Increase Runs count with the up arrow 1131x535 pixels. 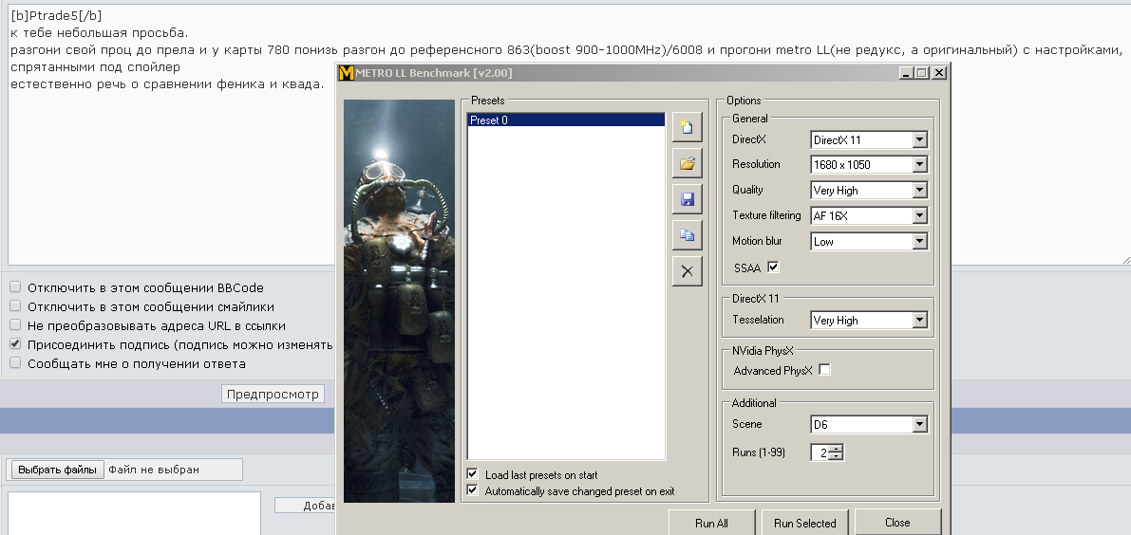click(x=836, y=449)
